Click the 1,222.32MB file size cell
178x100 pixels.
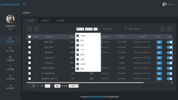tap(122, 42)
